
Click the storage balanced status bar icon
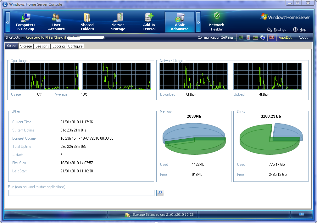coord(127,215)
